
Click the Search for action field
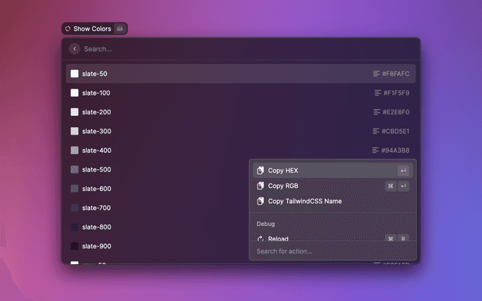[331, 251]
